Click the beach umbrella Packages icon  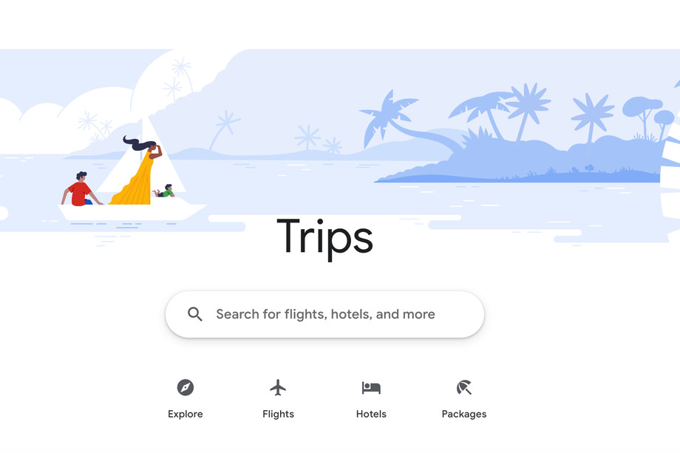point(464,387)
